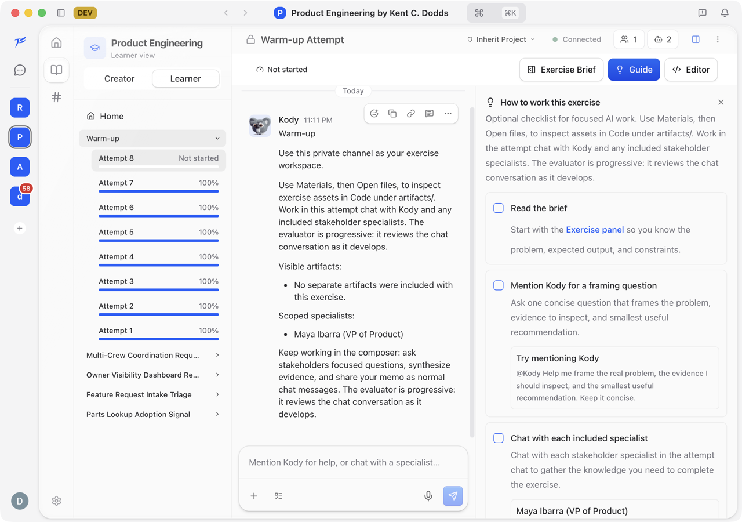Copy link to Kody's message
Image resolution: width=742 pixels, height=522 pixels.
point(411,114)
